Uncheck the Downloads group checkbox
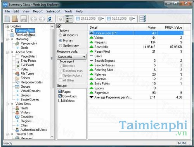194x147 pixels. [60, 96]
